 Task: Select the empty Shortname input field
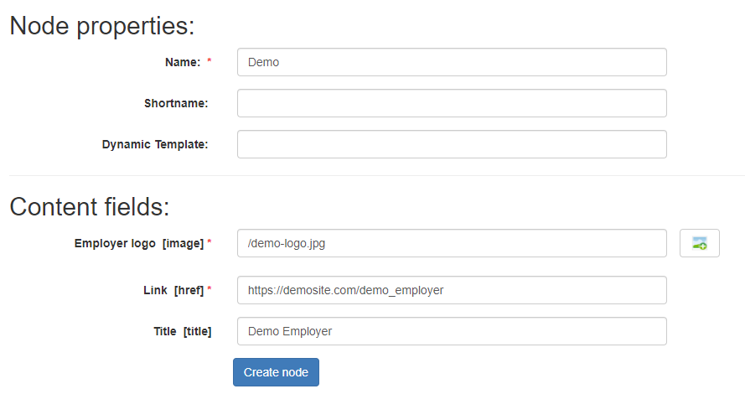point(452,103)
